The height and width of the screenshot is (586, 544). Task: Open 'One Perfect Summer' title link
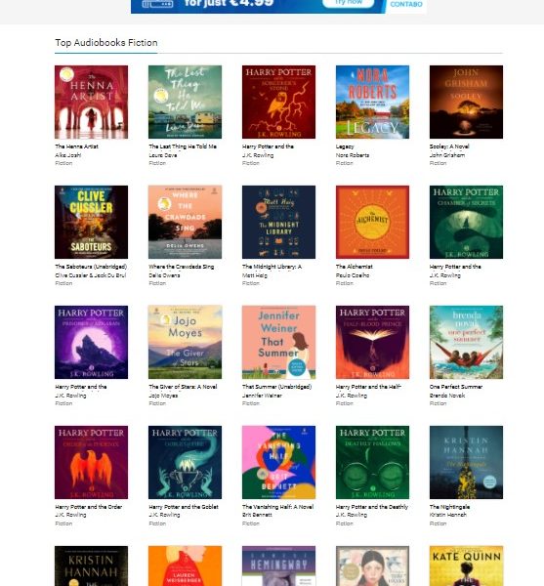[456, 387]
